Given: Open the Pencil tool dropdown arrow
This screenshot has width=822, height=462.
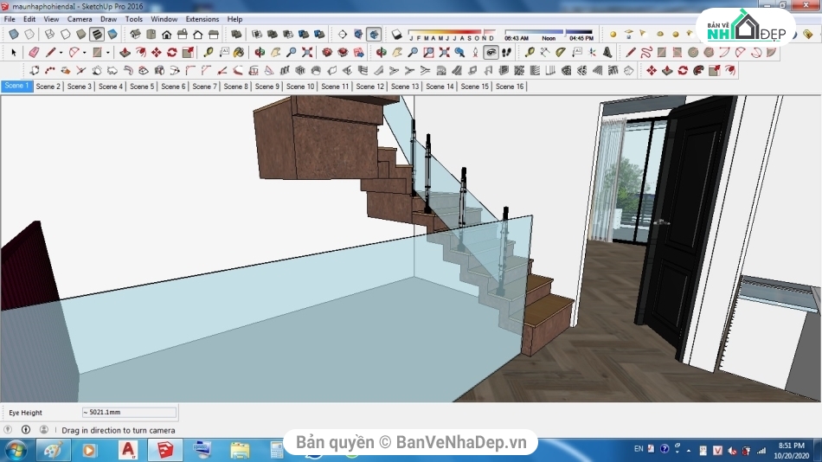Looking at the screenshot, I should pyautogui.click(x=61, y=53).
